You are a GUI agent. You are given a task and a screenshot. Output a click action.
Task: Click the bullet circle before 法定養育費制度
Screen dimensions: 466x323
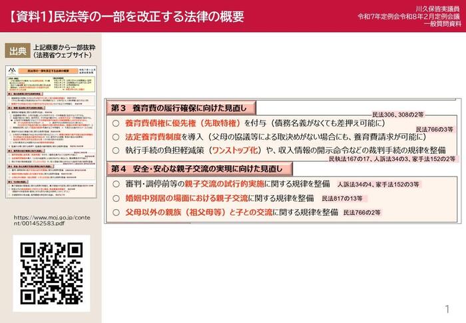[116, 137]
